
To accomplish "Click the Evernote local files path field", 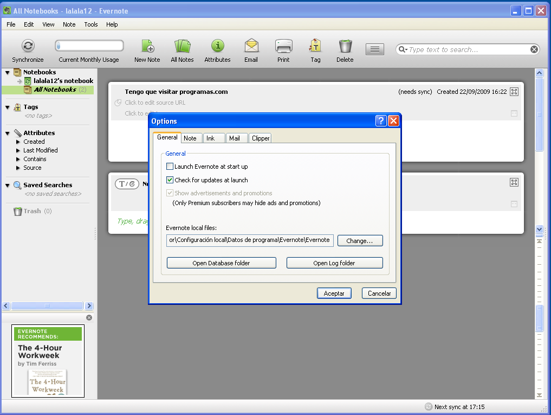I will (250, 240).
